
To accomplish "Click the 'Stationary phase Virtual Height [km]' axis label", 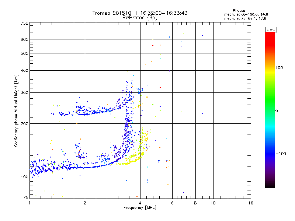I will (16, 111).
